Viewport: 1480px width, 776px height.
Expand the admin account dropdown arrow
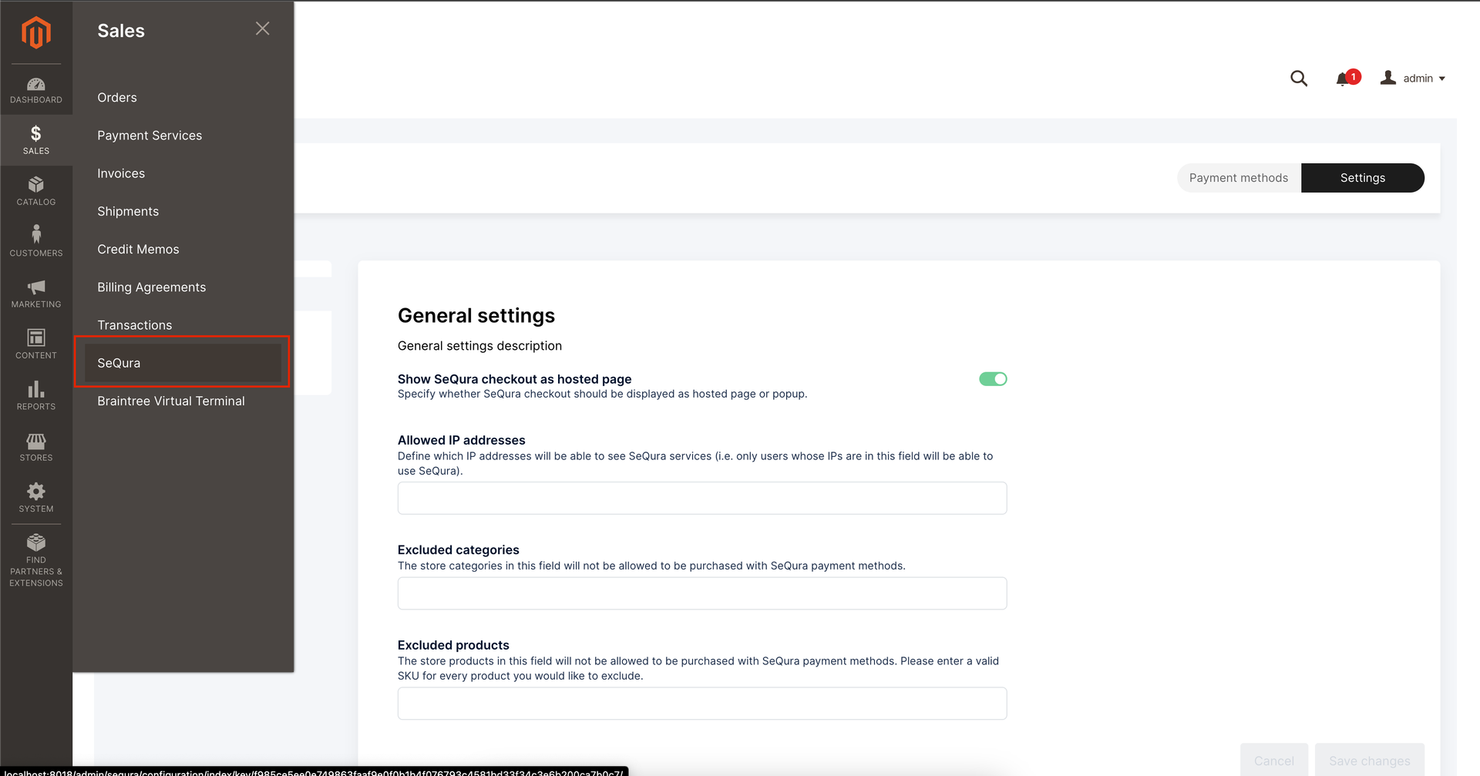1442,79
